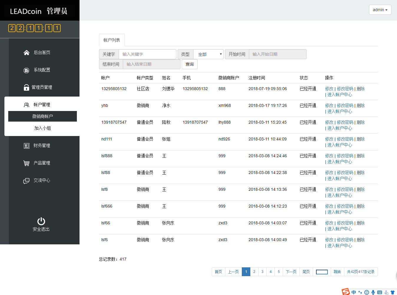Go to 系统配置 menu
Screen dimensions: 397x295
(42, 70)
